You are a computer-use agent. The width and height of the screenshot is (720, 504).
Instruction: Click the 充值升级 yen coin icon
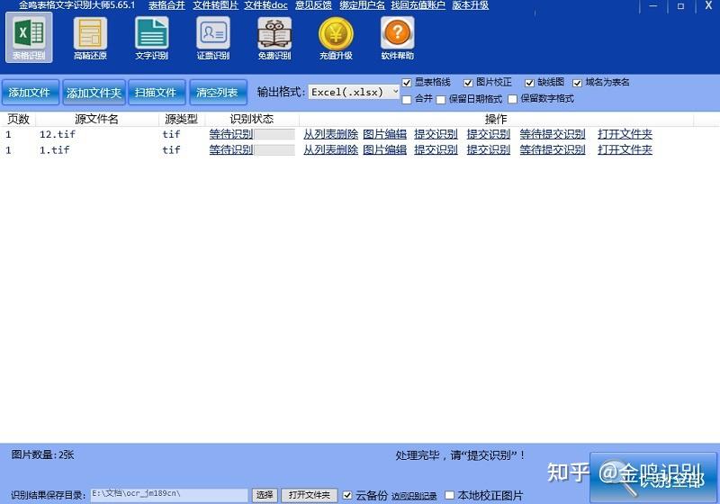coord(336,39)
